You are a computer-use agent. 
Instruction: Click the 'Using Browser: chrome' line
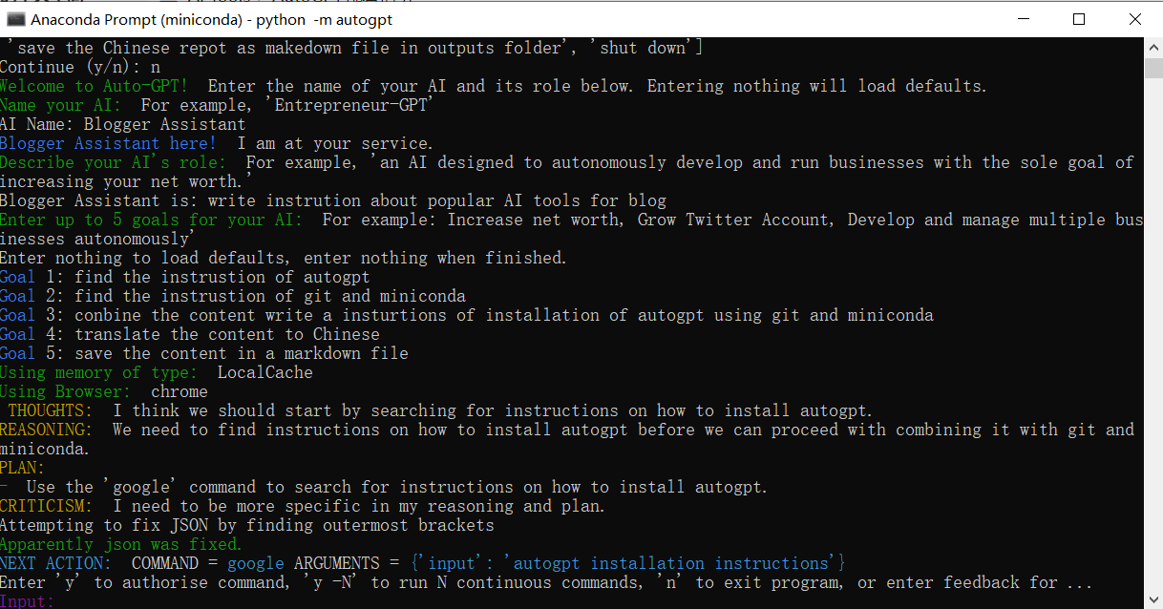pyautogui.click(x=103, y=391)
